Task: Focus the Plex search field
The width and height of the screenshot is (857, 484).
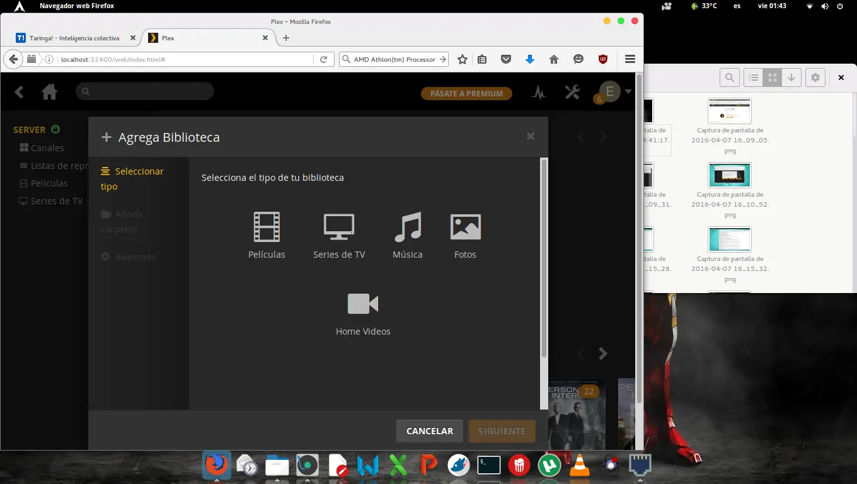Action: (145, 91)
